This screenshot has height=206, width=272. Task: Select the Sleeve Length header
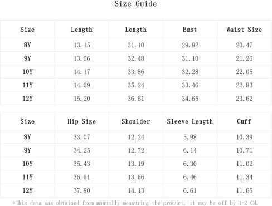[x=190, y=121]
